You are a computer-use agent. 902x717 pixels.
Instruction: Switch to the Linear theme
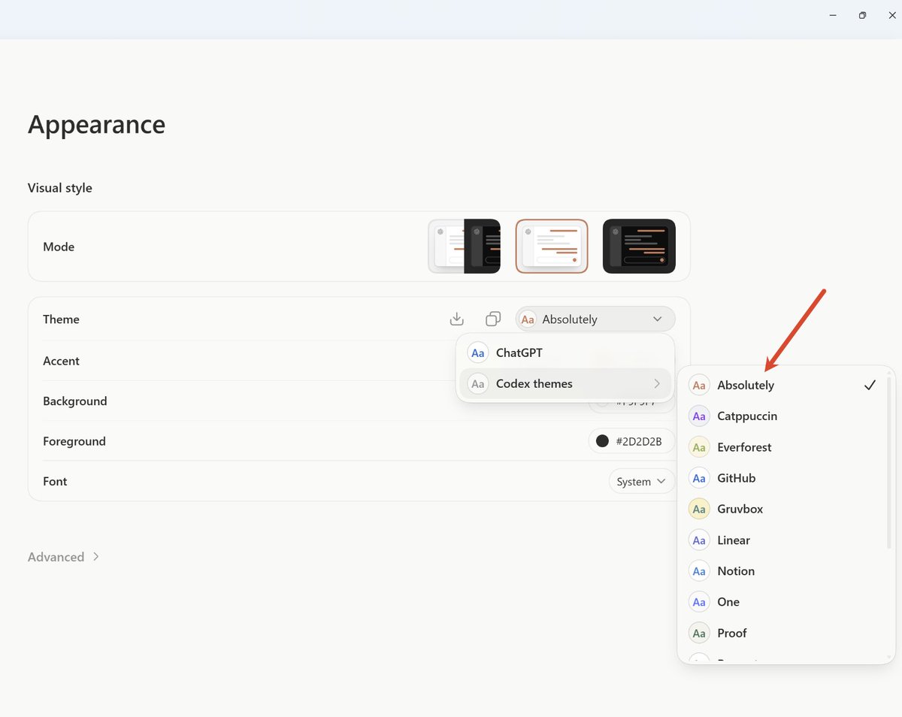[x=783, y=540]
